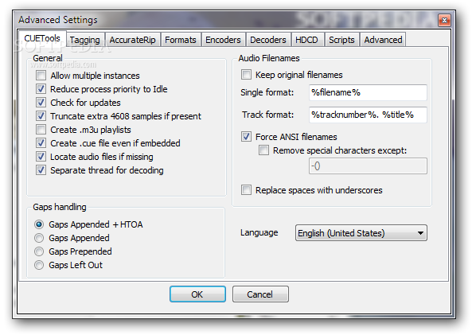Choose Gaps Left Out radio button
Image resolution: width=472 pixels, height=335 pixels.
[x=39, y=265]
